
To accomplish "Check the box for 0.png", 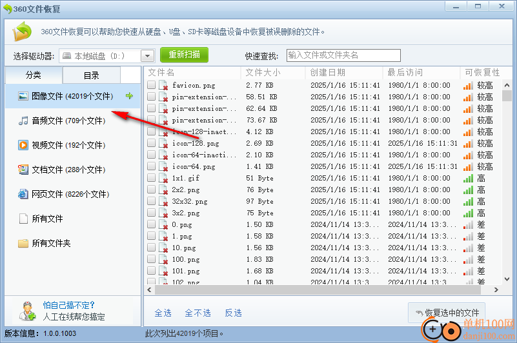I will coord(151,224).
